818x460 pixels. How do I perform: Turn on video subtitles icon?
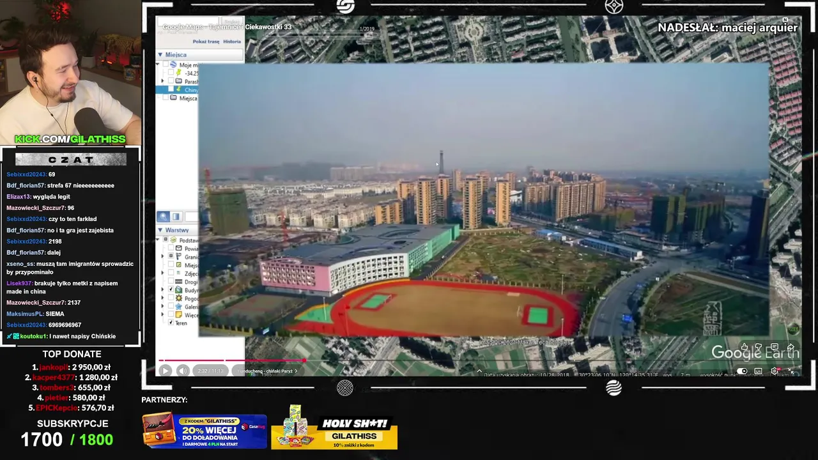coord(759,371)
